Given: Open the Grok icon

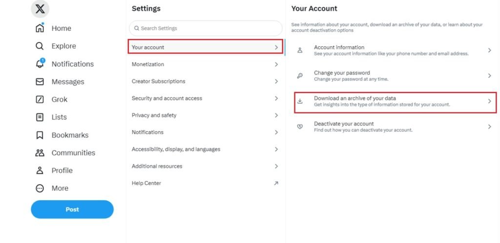Looking at the screenshot, I should point(40,99).
